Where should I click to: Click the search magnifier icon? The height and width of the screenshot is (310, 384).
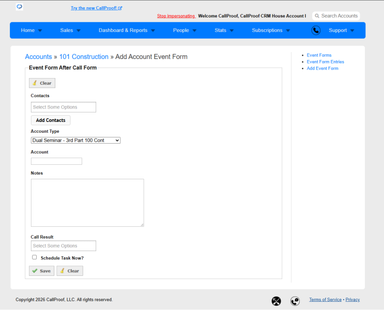[317, 16]
